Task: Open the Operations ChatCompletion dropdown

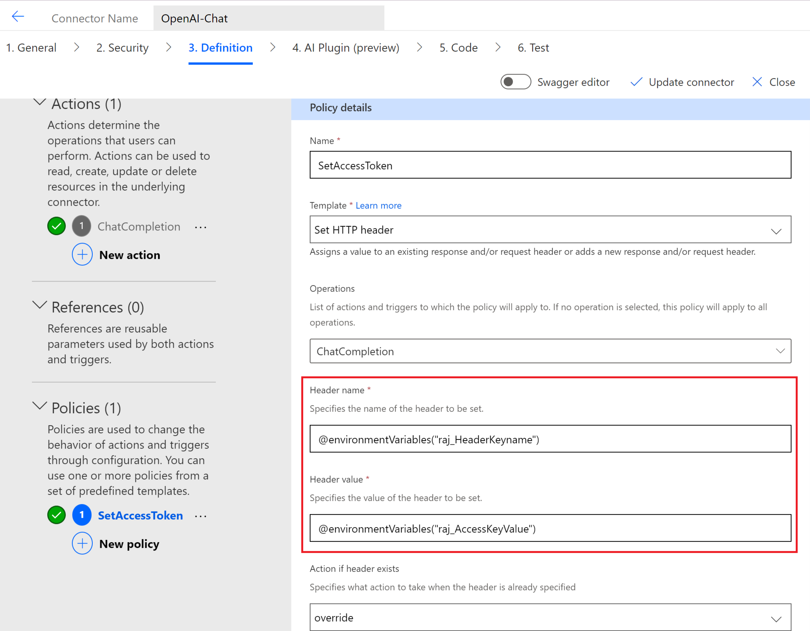Action: (550, 351)
